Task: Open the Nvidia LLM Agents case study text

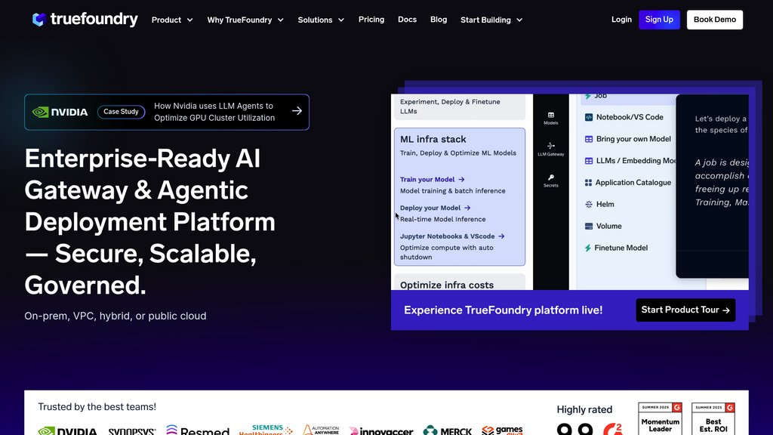Action: click(214, 112)
